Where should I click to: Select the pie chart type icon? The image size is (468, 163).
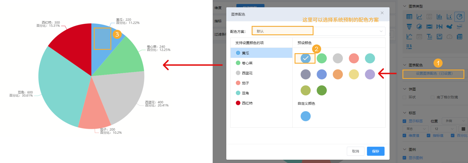coord(460,17)
